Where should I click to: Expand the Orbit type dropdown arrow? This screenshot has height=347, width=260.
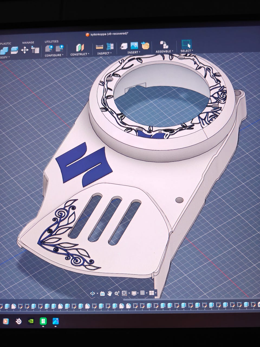(97, 294)
